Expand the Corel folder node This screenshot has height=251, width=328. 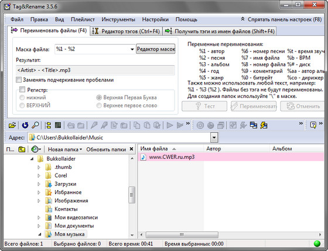coord(39,175)
